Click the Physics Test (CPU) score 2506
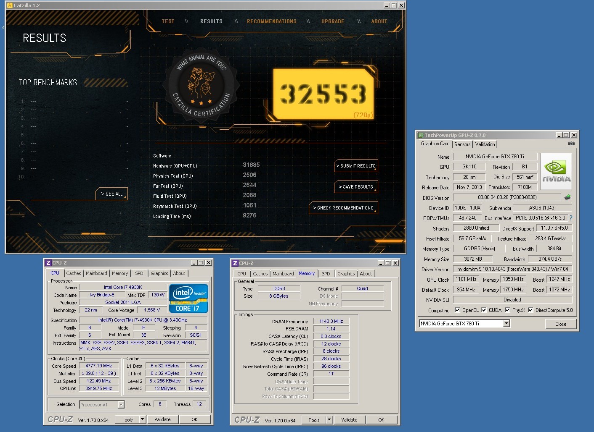The width and height of the screenshot is (594, 432). point(249,175)
